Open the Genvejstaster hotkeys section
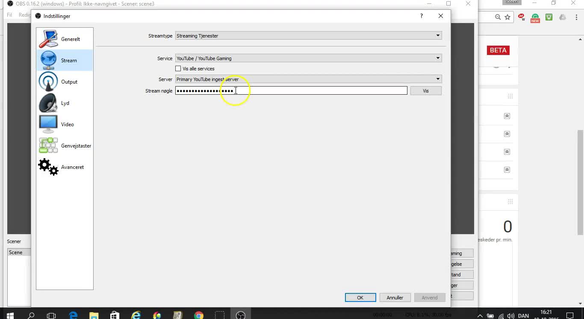584x319 pixels. tap(65, 145)
